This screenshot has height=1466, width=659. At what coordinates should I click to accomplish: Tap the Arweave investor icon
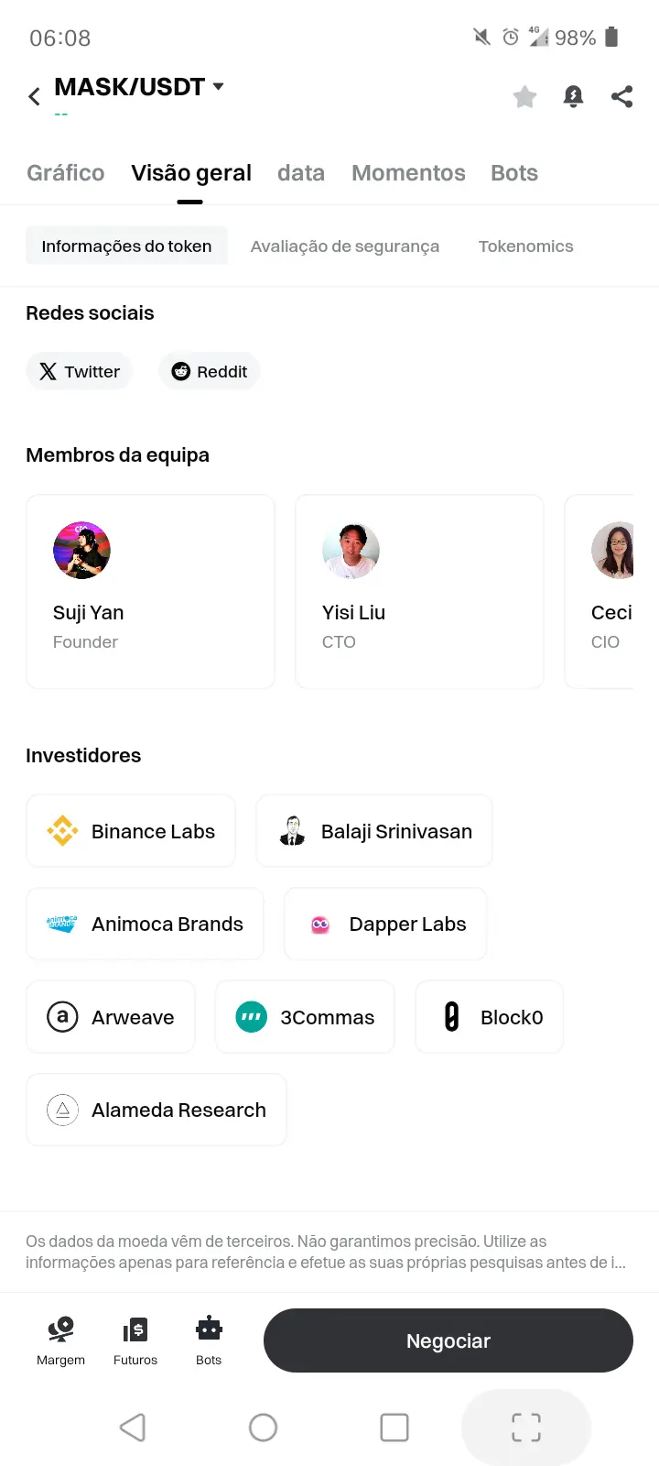[x=62, y=1017]
